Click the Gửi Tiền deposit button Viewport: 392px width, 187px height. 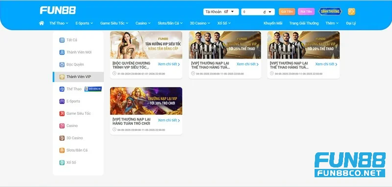click(287, 12)
